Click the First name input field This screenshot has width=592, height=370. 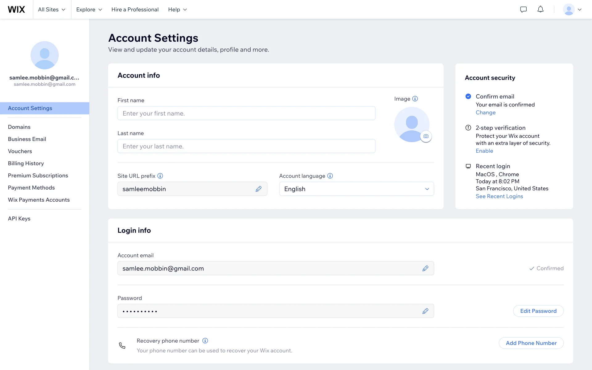246,113
